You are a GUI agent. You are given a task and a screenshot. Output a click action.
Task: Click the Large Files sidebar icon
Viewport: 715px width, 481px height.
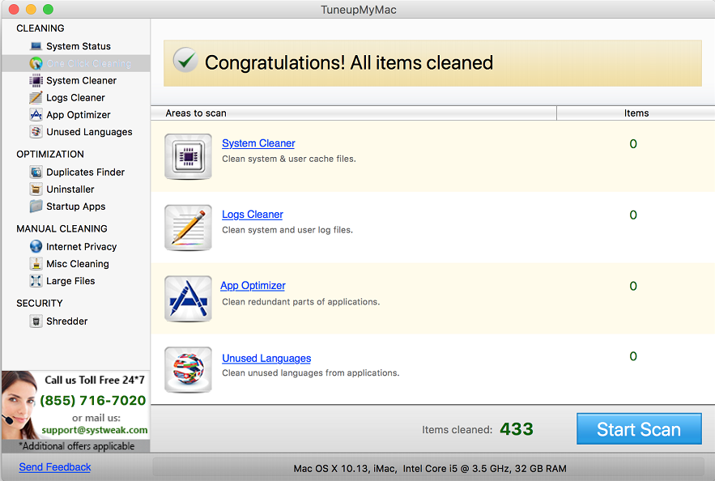coord(36,281)
